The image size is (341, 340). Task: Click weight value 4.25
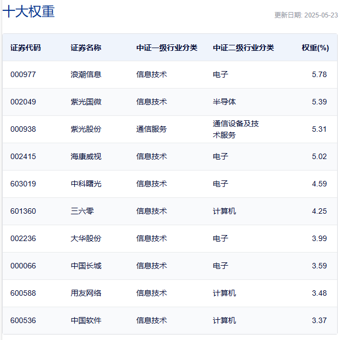click(x=319, y=211)
